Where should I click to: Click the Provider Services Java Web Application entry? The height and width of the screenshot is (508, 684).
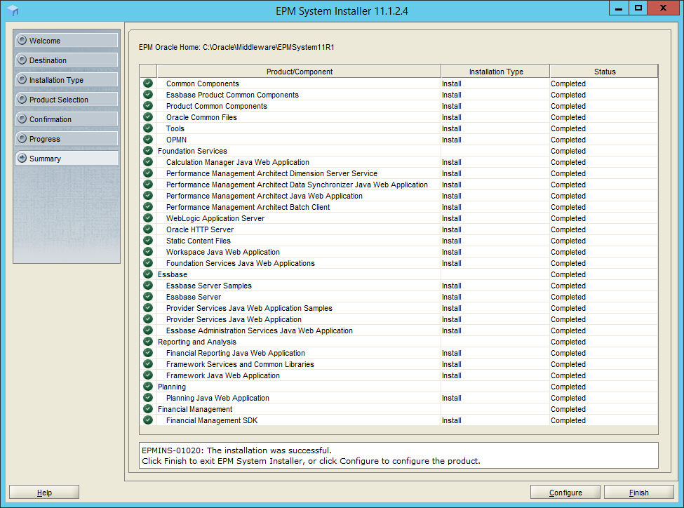coord(234,319)
